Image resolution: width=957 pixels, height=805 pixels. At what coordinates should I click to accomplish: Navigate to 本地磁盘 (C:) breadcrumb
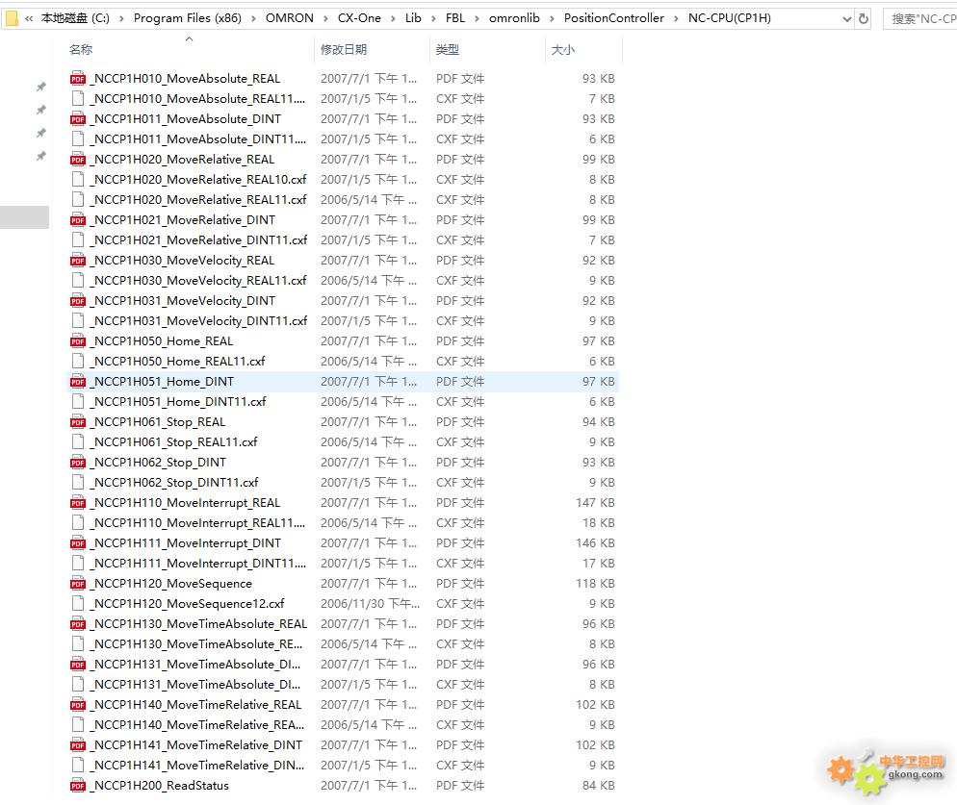[x=75, y=18]
